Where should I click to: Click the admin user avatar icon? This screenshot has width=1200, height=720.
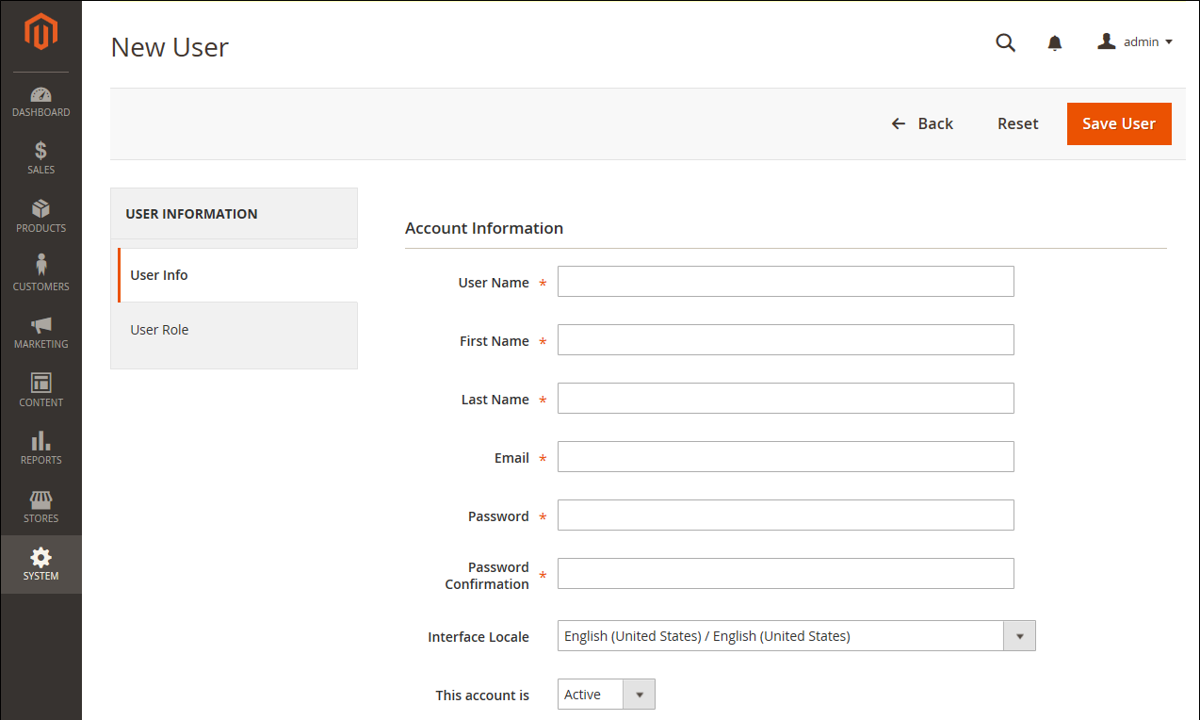[x=1107, y=41]
